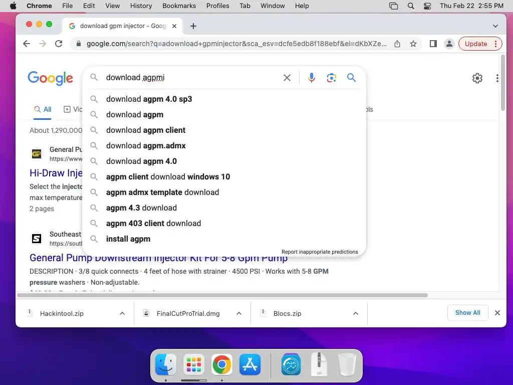This screenshot has width=513, height=385.
Task: Choose suggestion 'agpm client download windows 10'
Action: coord(224,177)
